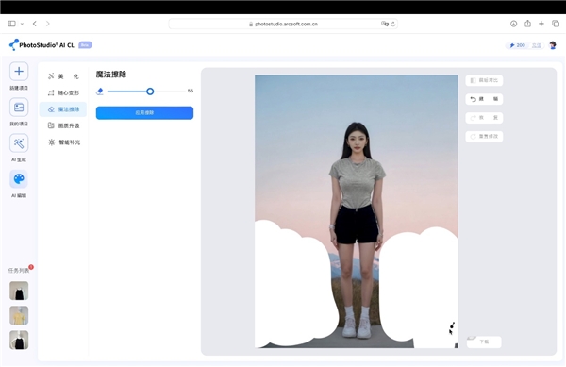Open the yellow shirt task thumbnail
Image resolution: width=566 pixels, height=367 pixels.
(x=19, y=315)
